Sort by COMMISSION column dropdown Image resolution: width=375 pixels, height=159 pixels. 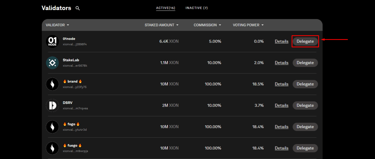[207, 25]
